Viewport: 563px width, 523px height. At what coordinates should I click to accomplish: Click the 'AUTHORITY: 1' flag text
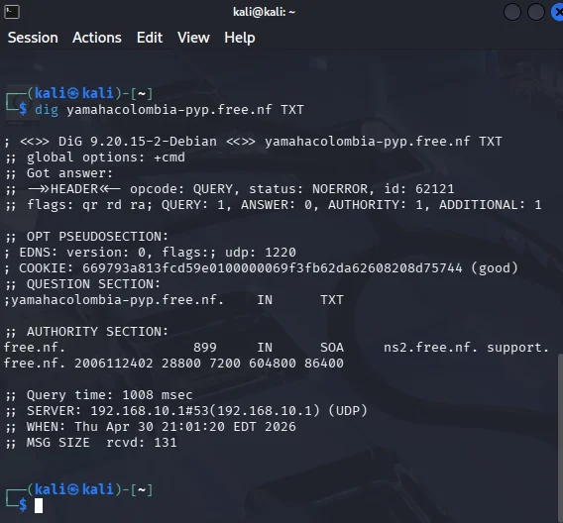[x=376, y=205]
